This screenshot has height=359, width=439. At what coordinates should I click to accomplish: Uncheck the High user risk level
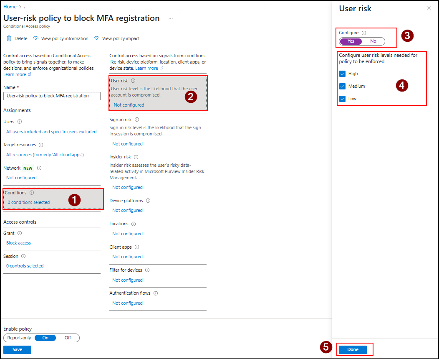click(x=343, y=74)
